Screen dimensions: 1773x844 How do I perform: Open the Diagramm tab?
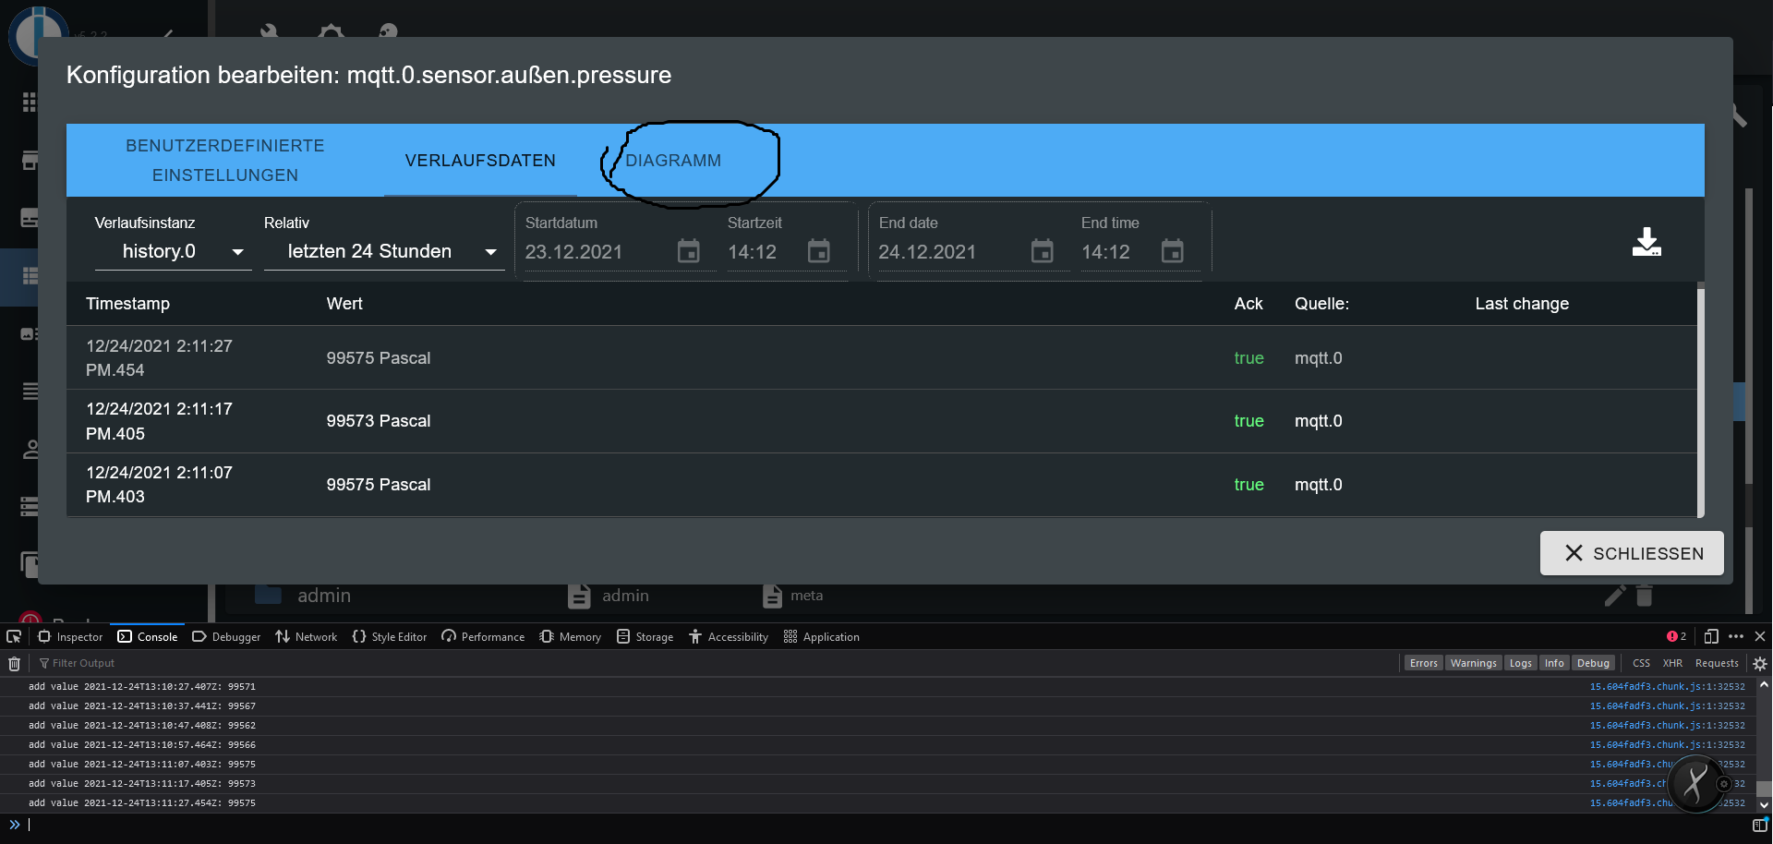(673, 160)
